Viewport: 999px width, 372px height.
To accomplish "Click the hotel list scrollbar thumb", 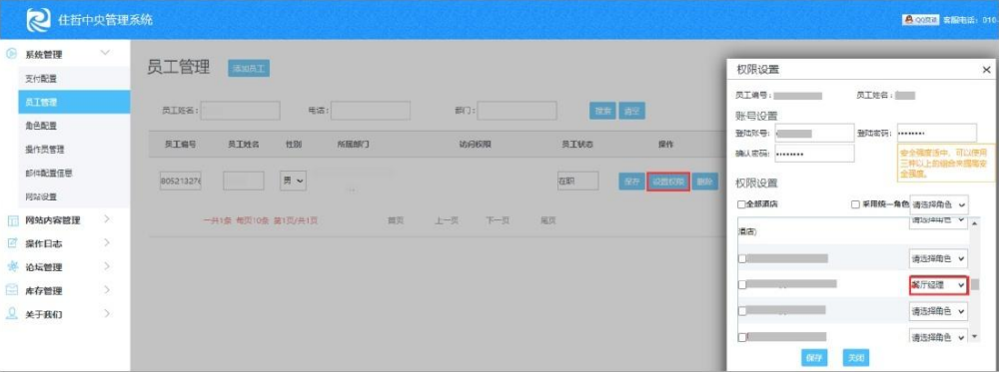I will point(974,284).
